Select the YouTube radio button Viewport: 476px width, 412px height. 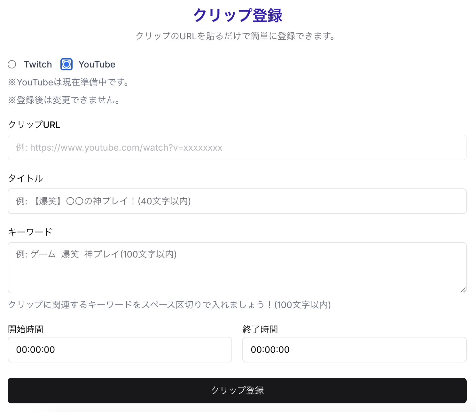(66, 64)
